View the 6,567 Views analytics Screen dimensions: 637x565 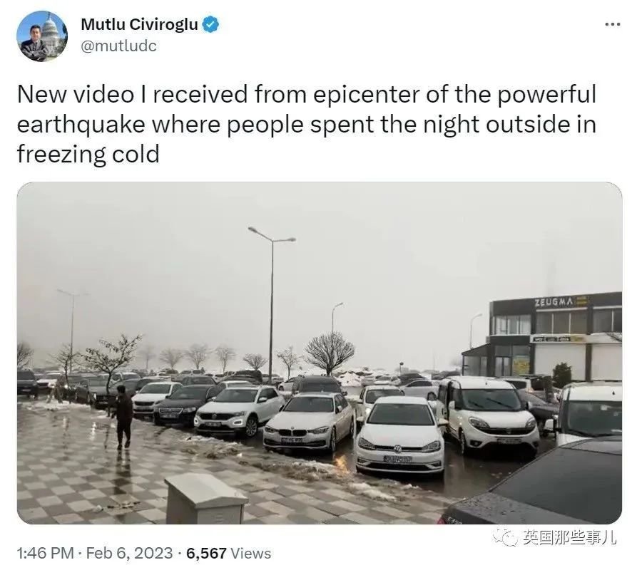click(x=229, y=553)
